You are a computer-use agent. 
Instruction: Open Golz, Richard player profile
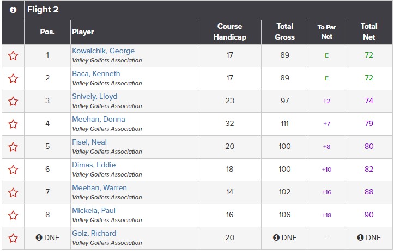tap(94, 234)
